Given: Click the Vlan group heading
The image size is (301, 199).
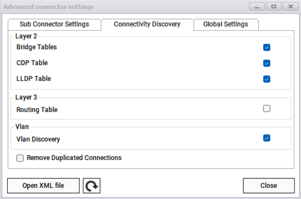Looking at the screenshot, I should tap(22, 127).
